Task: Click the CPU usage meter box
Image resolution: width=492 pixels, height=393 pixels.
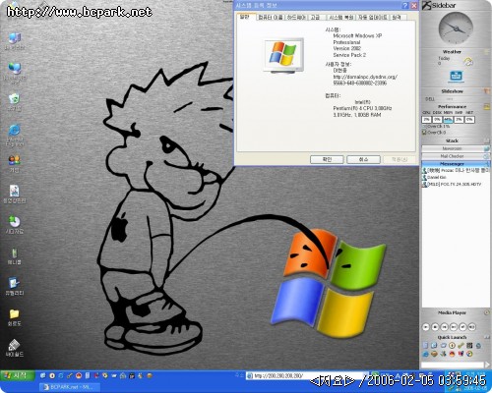Action: click(x=426, y=120)
